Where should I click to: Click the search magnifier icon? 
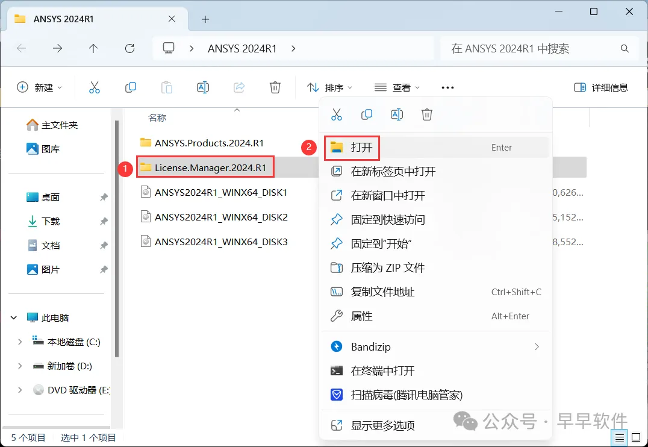[x=625, y=48]
